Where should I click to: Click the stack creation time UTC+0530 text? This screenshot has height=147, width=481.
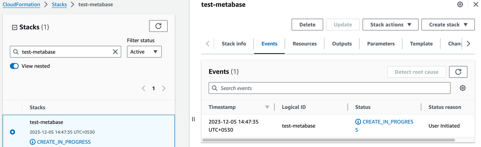62,132
